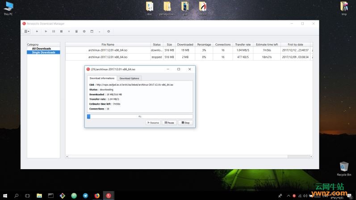Image resolution: width=356 pixels, height=200 pixels.
Task: Select the downloading archlinux iso row file name
Action: tap(108, 50)
